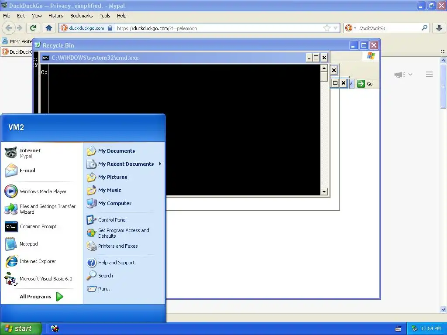
Task: Open My Music folder
Action: 124,190
